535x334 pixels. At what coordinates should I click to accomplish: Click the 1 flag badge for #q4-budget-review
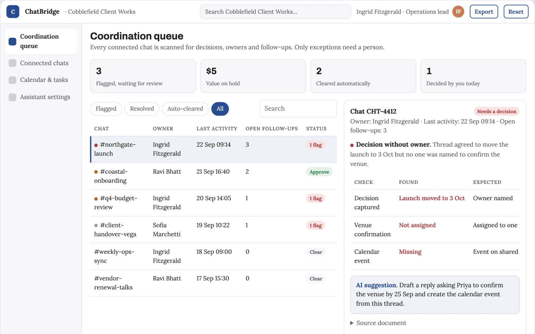click(x=315, y=198)
